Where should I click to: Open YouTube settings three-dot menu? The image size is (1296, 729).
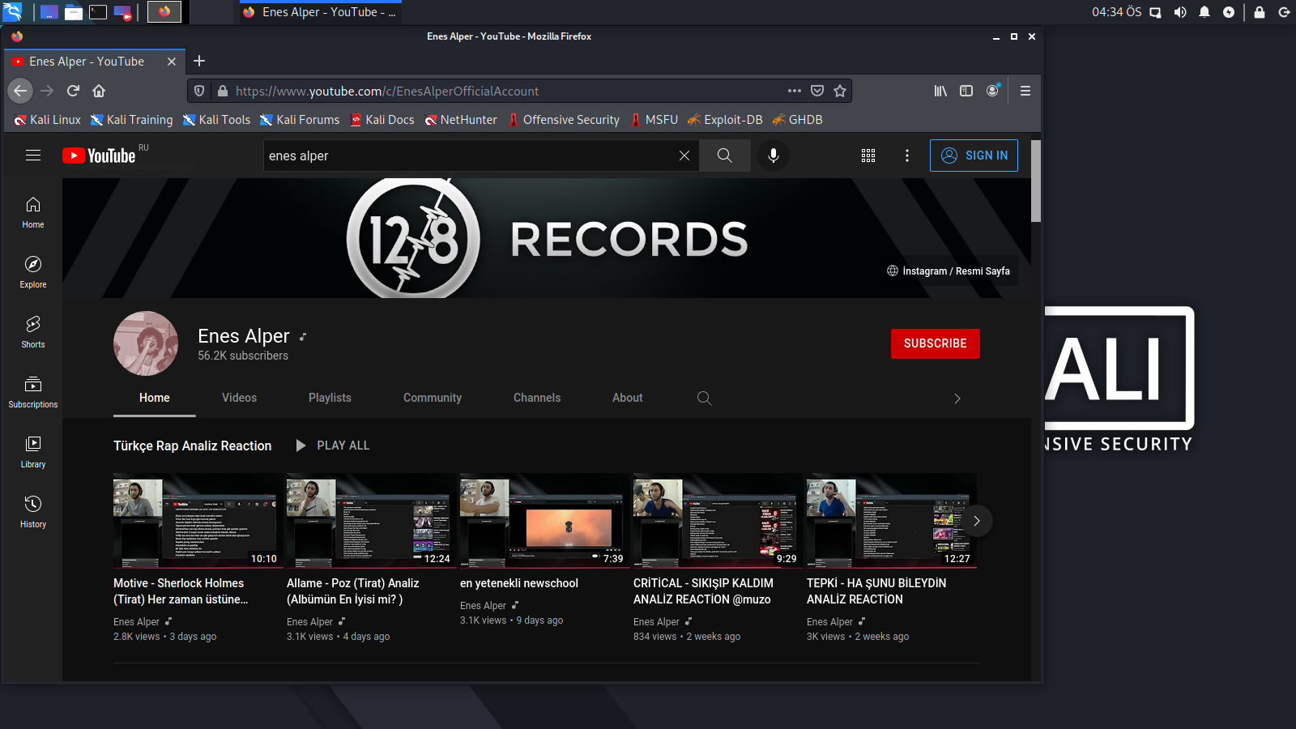pos(907,156)
